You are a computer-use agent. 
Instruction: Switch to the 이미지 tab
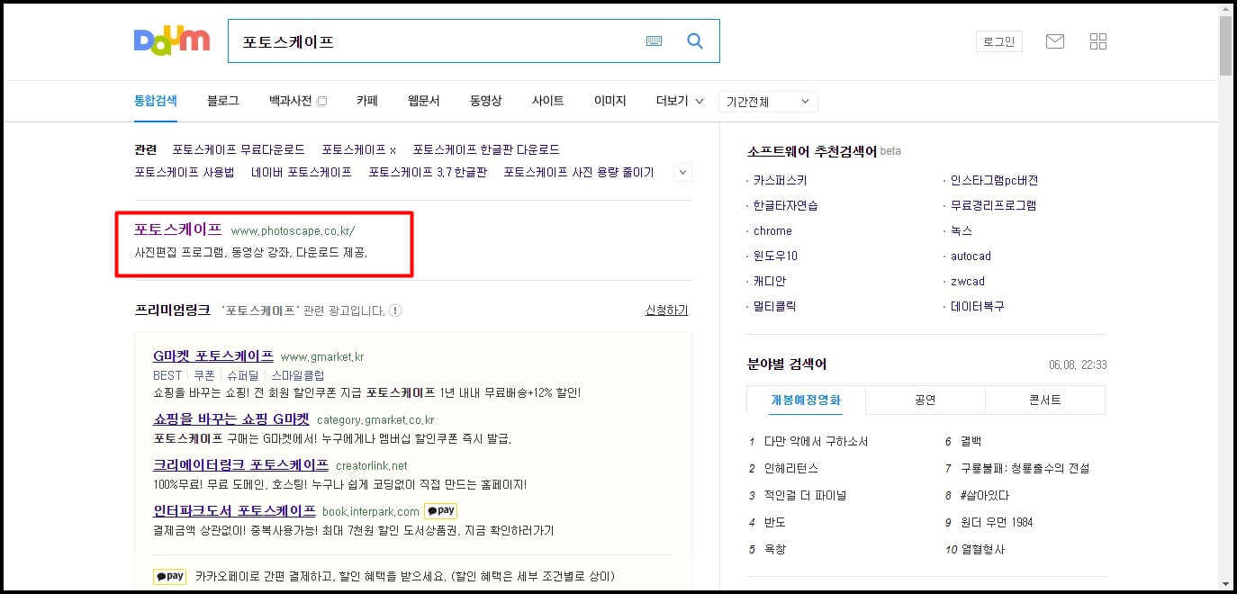610,101
